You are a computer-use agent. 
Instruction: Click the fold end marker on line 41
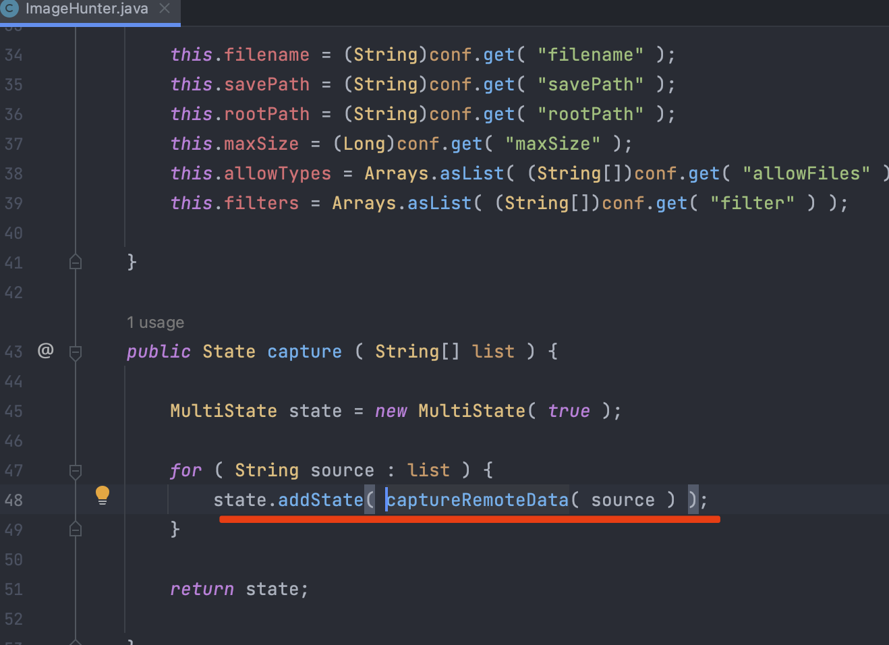(x=76, y=262)
